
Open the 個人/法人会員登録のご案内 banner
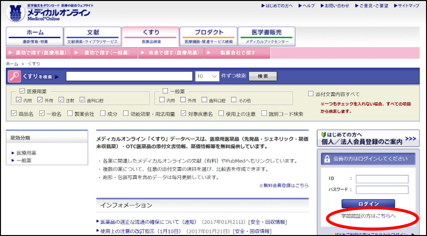click(x=368, y=139)
